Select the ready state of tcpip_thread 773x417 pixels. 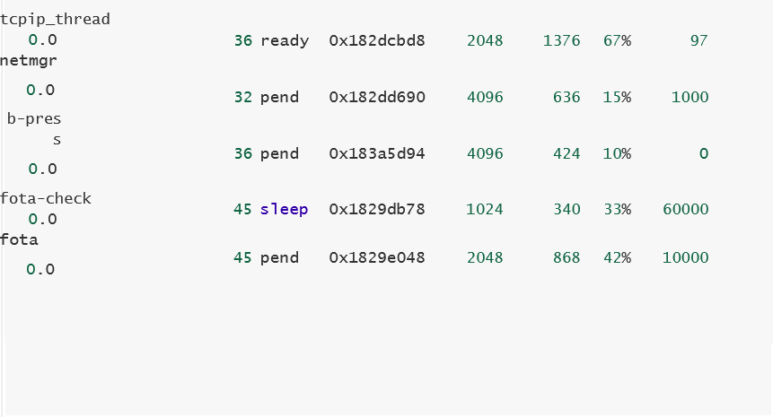coord(285,40)
